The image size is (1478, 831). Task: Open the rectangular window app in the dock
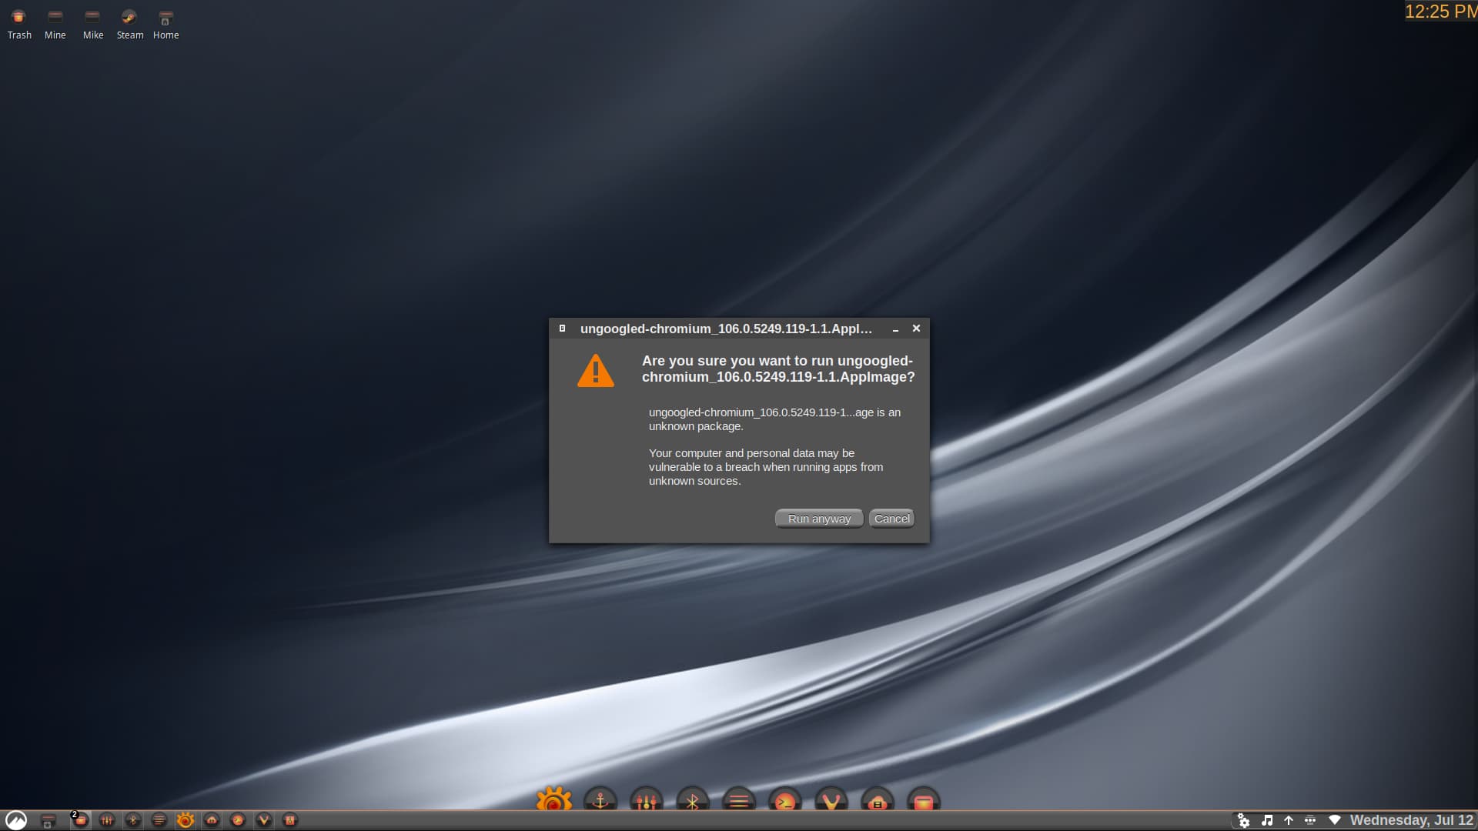point(924,800)
